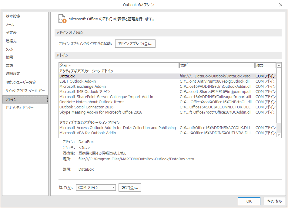Select メール in the sidebar
The width and height of the screenshot is (288, 208).
click(25, 25)
